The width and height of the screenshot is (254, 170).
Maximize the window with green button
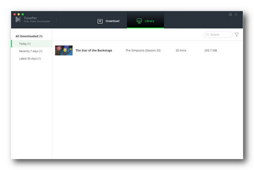pyautogui.click(x=22, y=14)
